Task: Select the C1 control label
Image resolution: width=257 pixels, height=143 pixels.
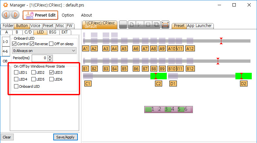Action: [x=88, y=84]
